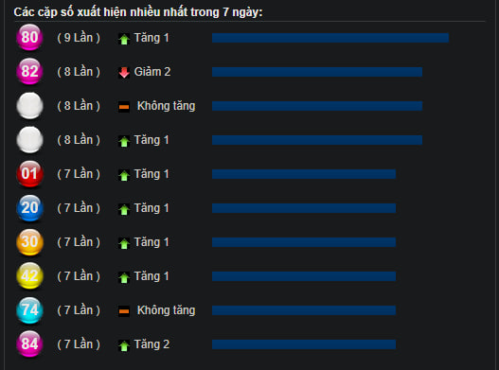499x370 pixels.
Task: Click the heading about pairs in 7 ngày
Action: click(x=138, y=12)
